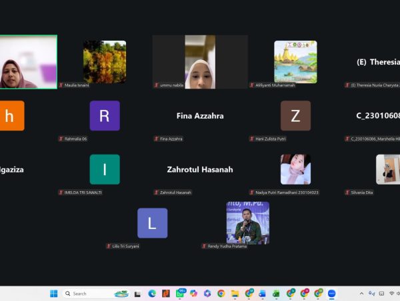Open the Wi-Fi network icon in system tray

391,294
